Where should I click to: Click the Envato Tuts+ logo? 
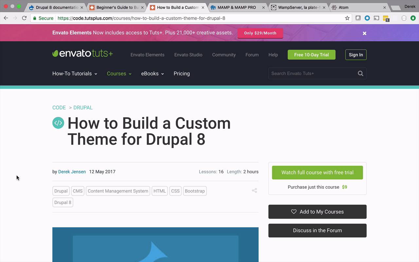[82, 53]
